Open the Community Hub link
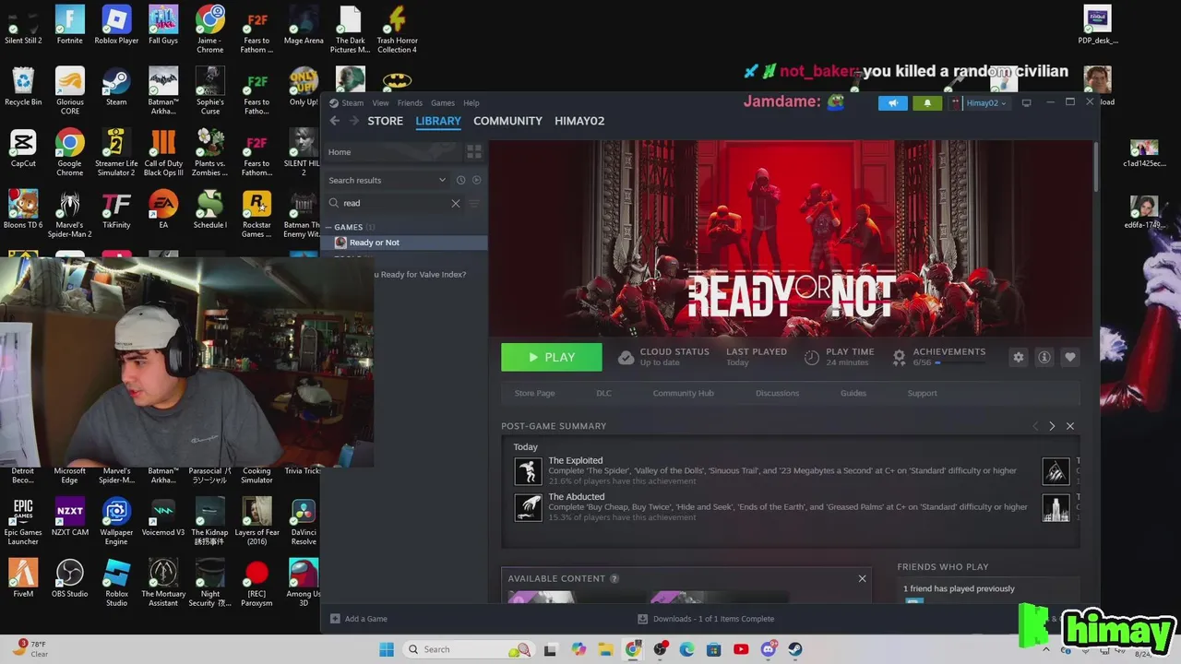This screenshot has height=664, width=1181. click(x=683, y=393)
